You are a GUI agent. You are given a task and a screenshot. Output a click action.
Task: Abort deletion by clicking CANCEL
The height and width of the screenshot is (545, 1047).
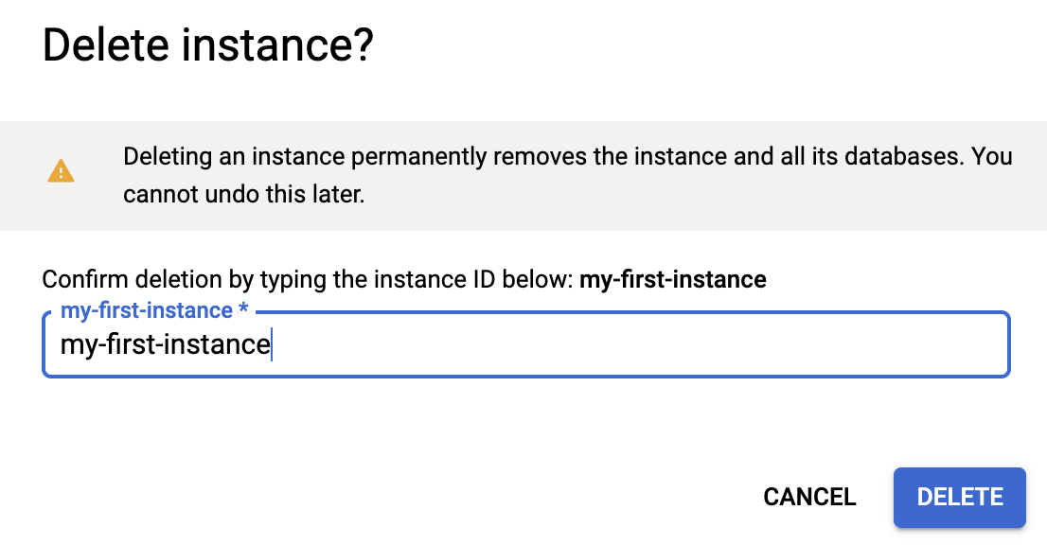click(x=808, y=497)
